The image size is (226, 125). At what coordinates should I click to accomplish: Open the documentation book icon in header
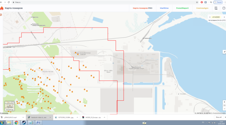[216, 8]
